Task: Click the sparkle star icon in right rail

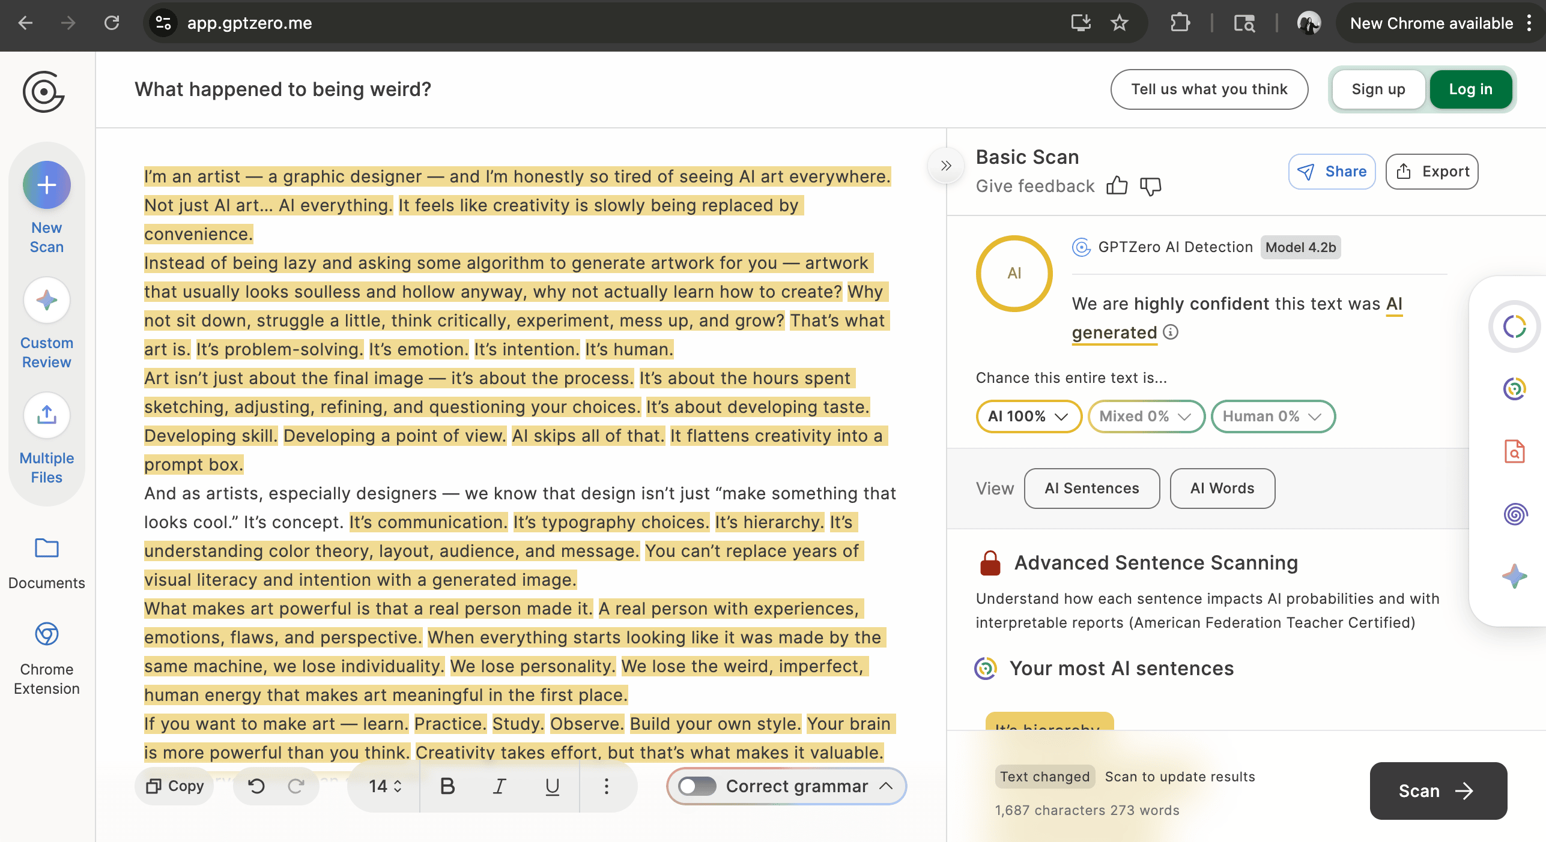Action: (x=1515, y=576)
